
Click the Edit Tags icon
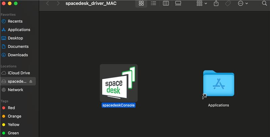(x=228, y=3)
